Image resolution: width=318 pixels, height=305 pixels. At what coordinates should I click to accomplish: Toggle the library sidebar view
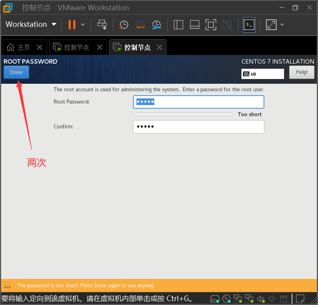coord(178,25)
